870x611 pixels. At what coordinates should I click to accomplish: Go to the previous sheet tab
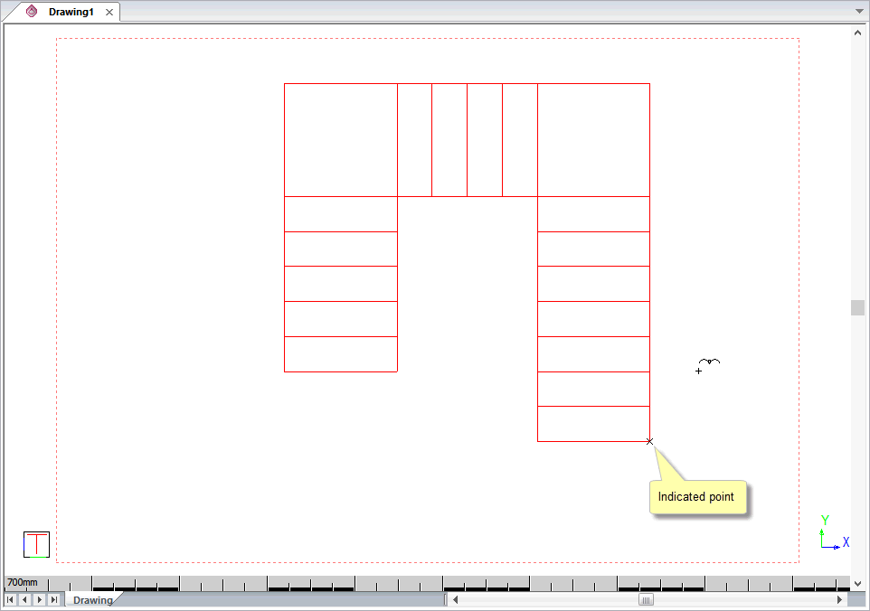24,599
